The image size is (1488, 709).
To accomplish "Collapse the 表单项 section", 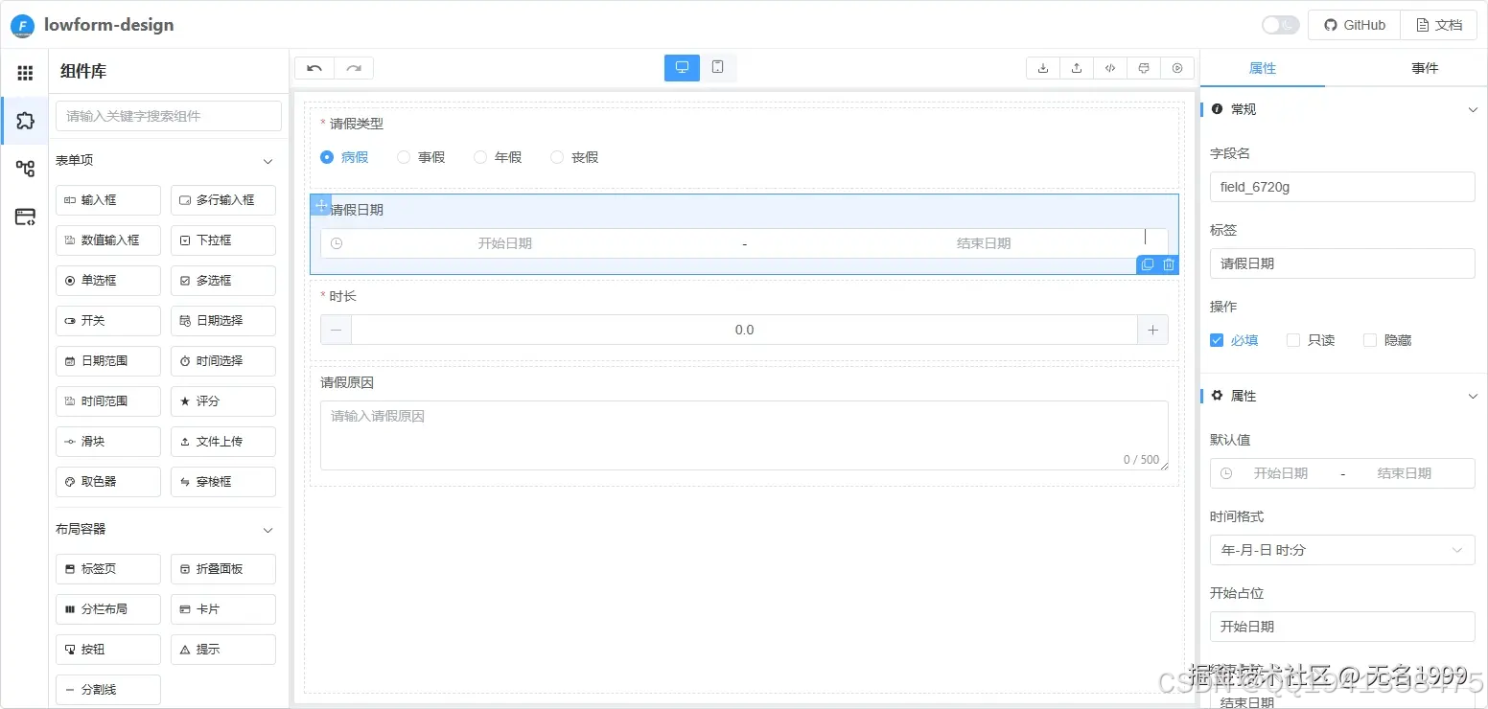I will (x=268, y=161).
